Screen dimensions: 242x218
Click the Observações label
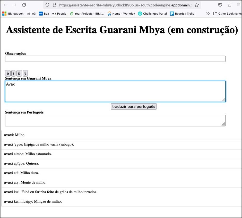click(16, 53)
